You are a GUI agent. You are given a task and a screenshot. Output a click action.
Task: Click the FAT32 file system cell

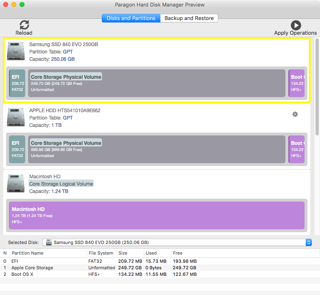pos(95,261)
